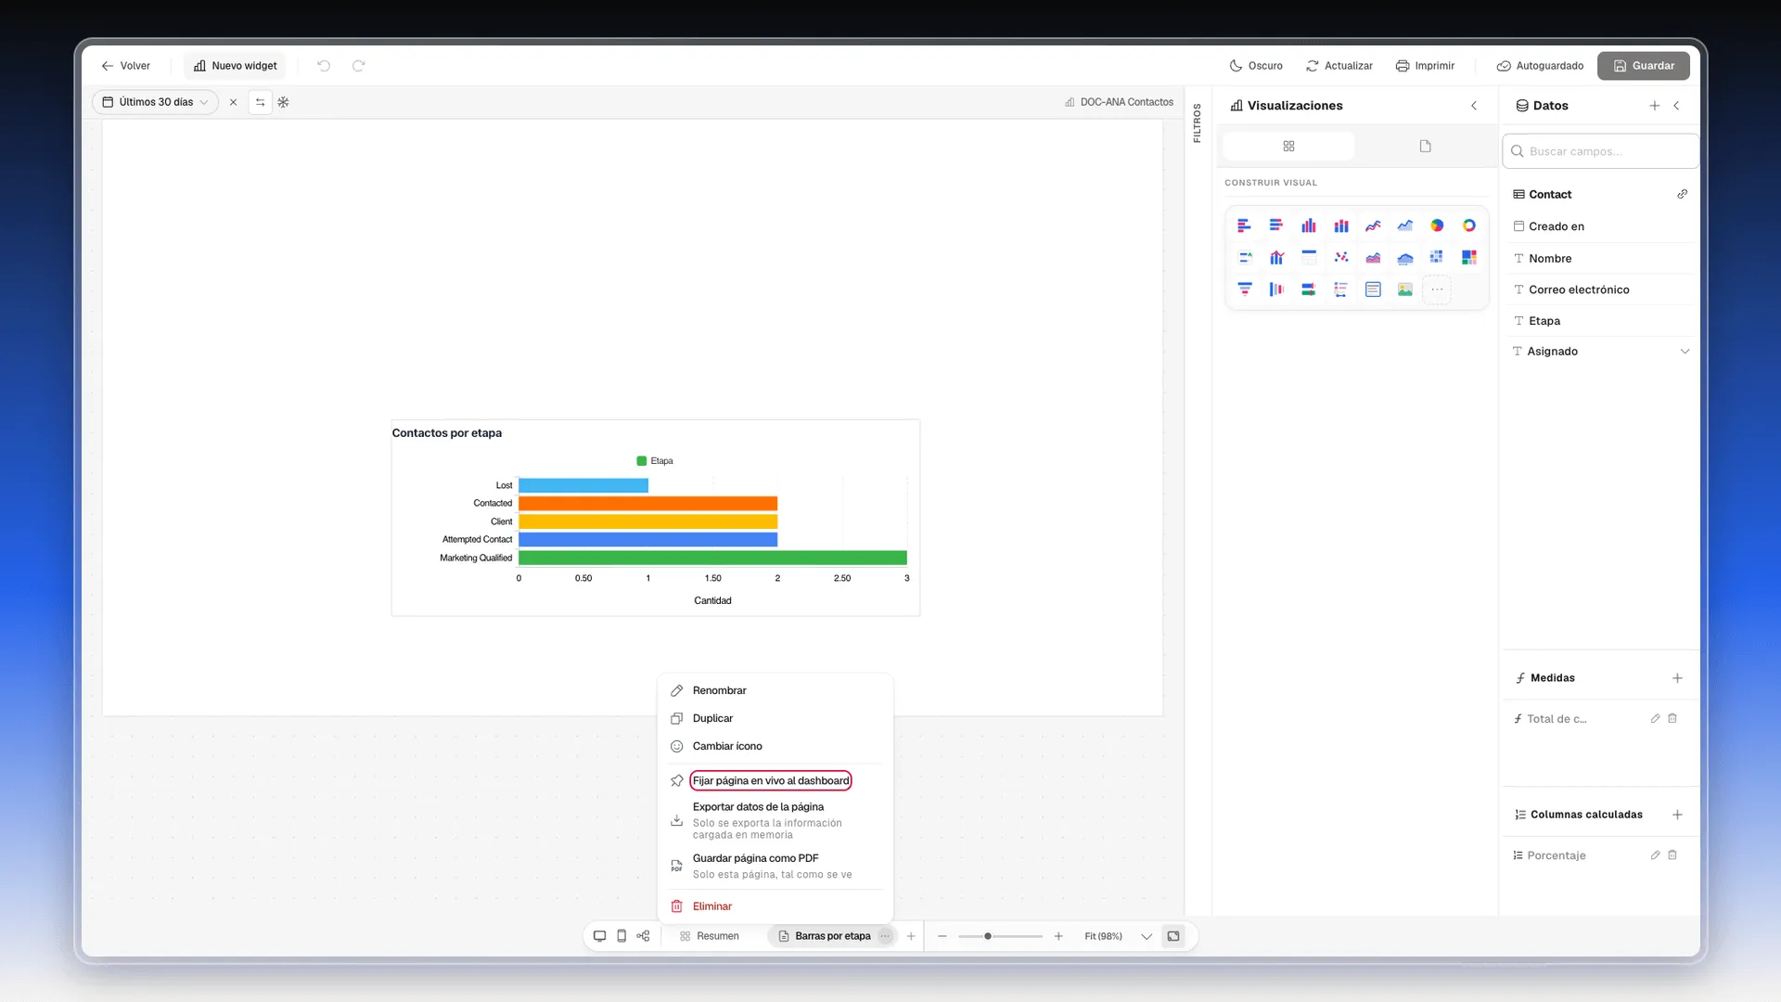Click the redo arrow
The height and width of the screenshot is (1002, 1781).
[359, 66]
